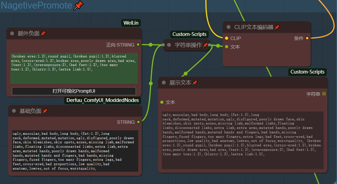
Task: Collapse the 额外负面 node via its dot
Action: 12,34
